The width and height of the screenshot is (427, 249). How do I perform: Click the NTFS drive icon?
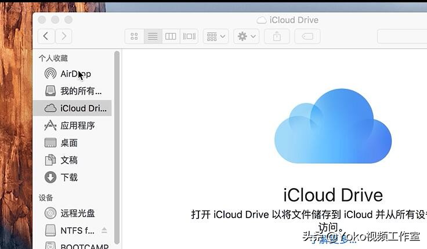[50, 230]
